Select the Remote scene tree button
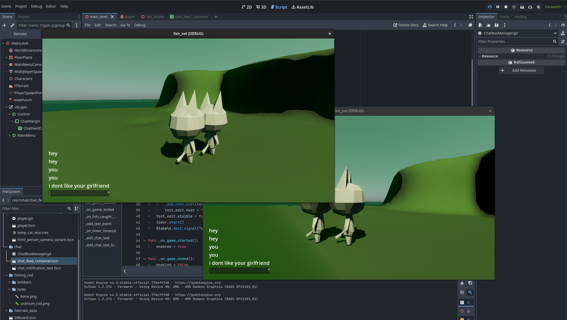 tap(20, 34)
